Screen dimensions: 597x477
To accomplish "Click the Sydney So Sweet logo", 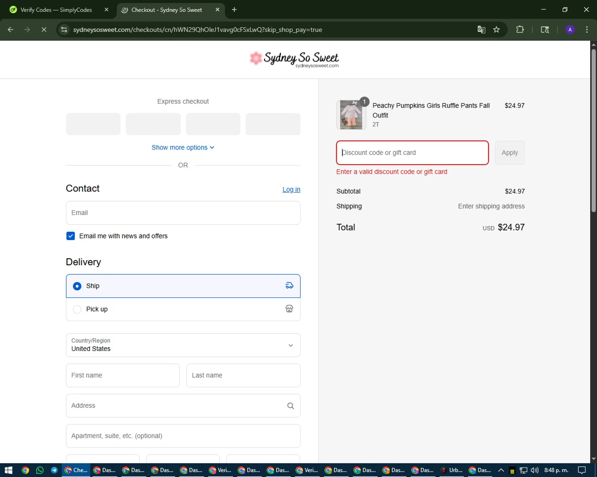I will 295,59.
